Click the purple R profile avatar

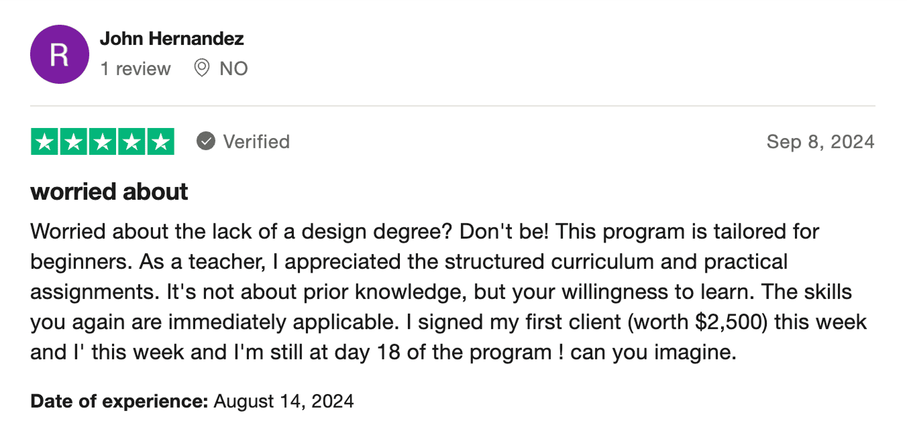pos(60,54)
